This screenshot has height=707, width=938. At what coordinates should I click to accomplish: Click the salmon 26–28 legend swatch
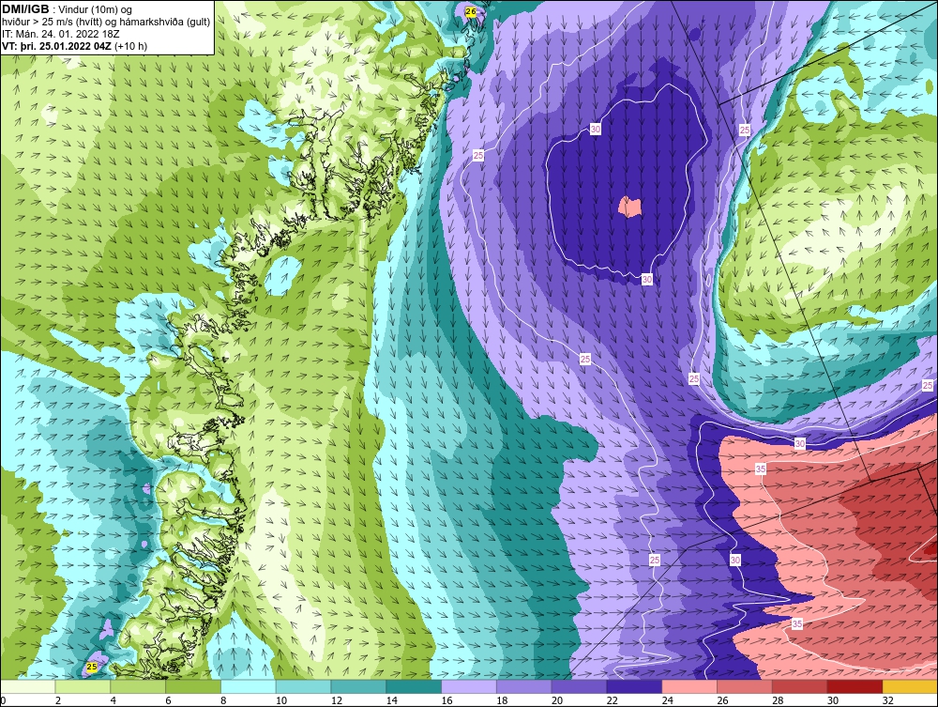[745, 686]
